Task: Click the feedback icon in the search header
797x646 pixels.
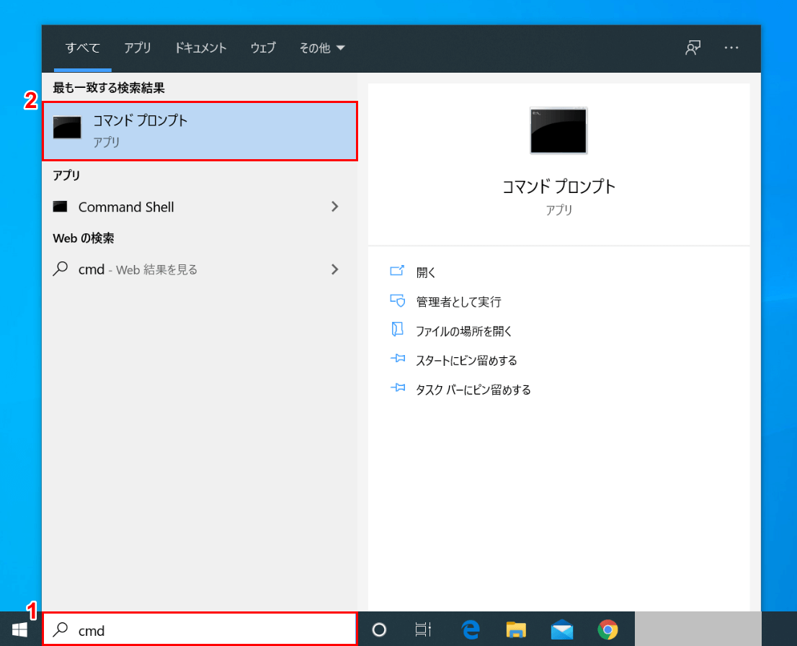Action: tap(693, 48)
